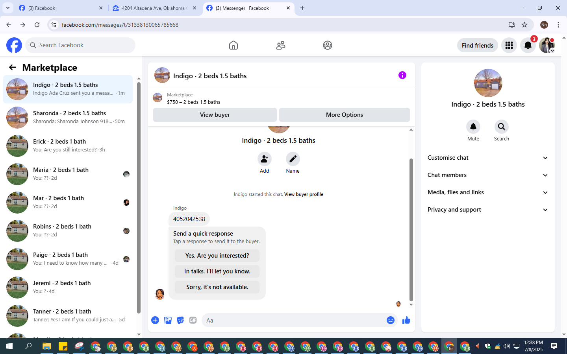Close the 4204 Altadena Ave tab
The image size is (567, 354).
coord(195,8)
